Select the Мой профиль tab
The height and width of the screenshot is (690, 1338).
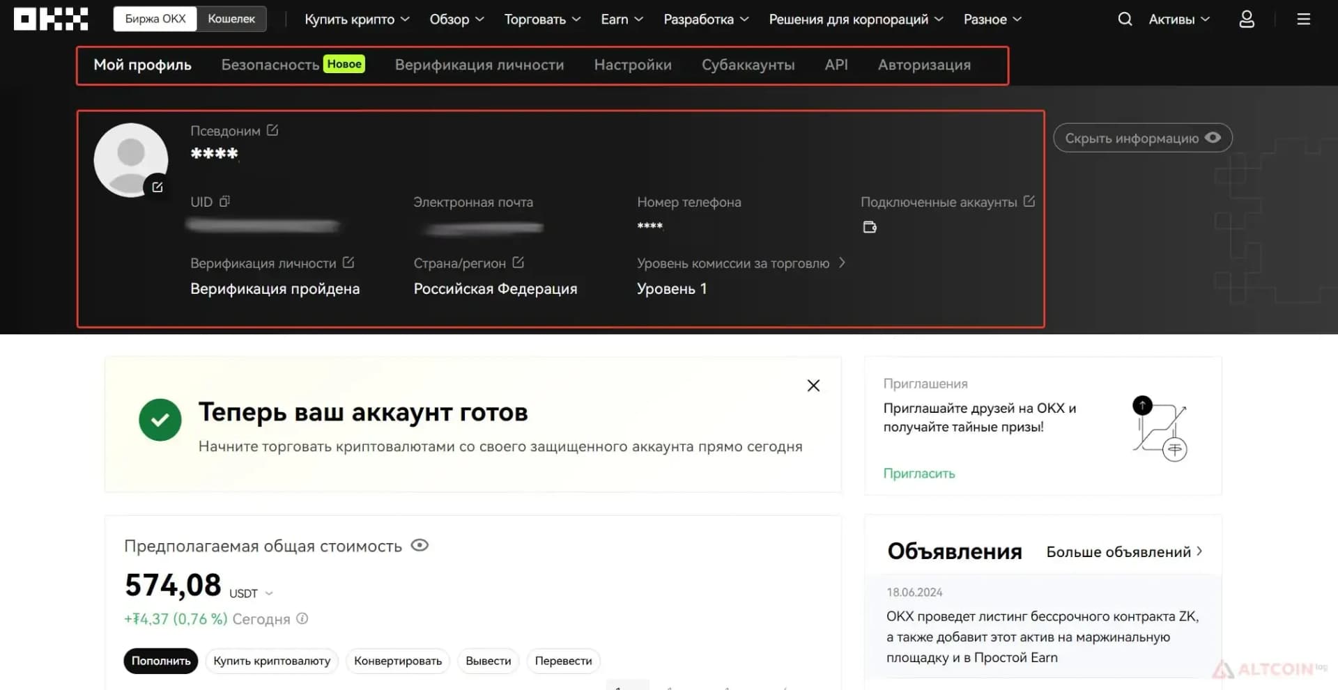tap(142, 65)
